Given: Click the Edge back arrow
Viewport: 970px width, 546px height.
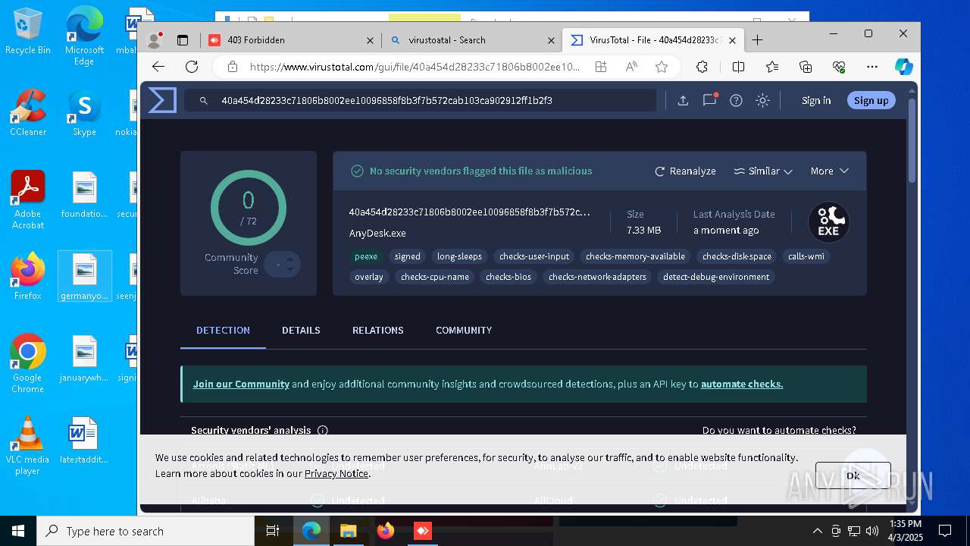Looking at the screenshot, I should [158, 67].
